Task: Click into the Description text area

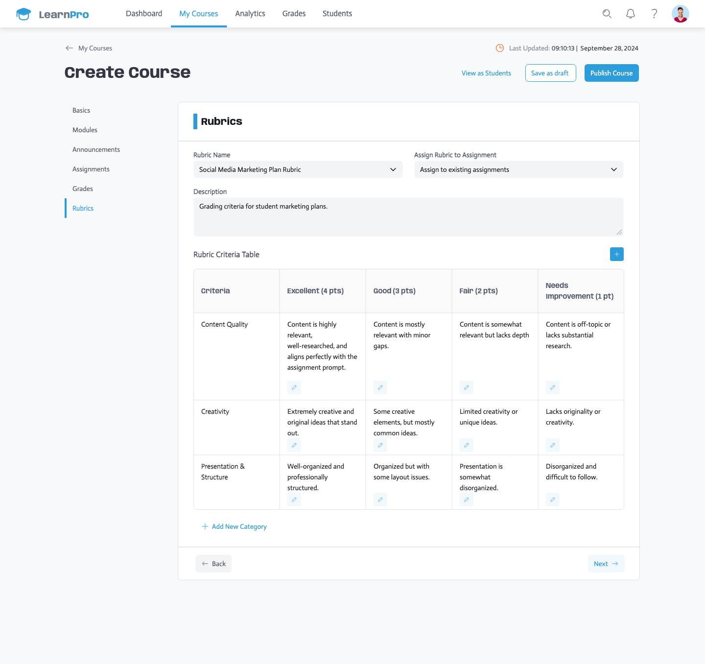Action: point(408,217)
